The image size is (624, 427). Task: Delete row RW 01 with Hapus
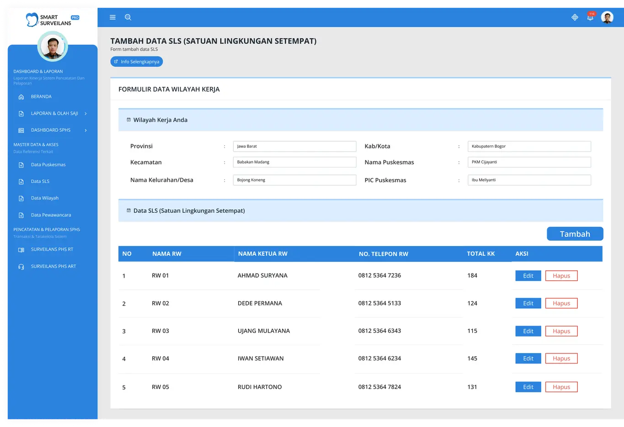(x=561, y=276)
